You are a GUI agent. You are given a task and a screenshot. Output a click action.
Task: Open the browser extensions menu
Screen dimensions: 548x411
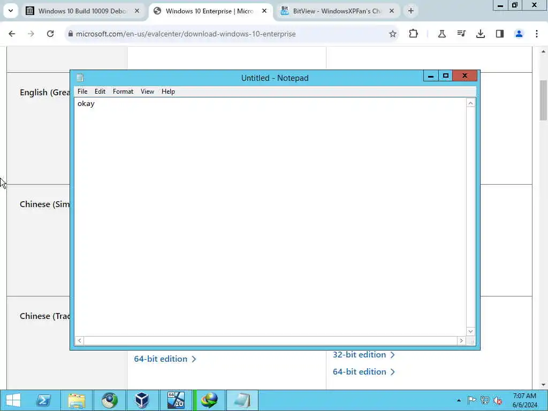pos(414,34)
